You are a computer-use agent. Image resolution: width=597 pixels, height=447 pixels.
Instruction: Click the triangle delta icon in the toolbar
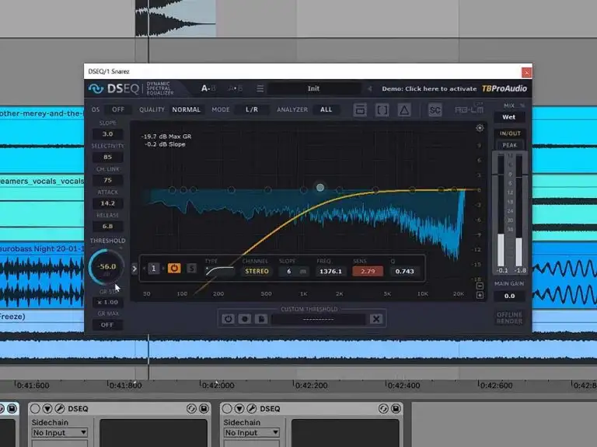click(404, 110)
